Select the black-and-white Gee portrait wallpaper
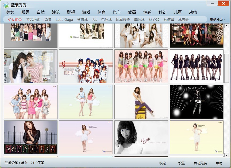Image resolution: width=231 pixels, height=168 pixels. [x=141, y=137]
